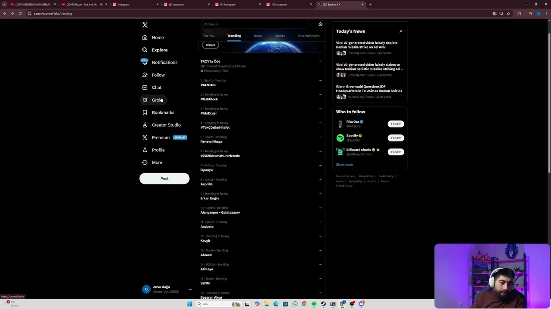The height and width of the screenshot is (309, 551).
Task: Open the Terms of Service link
Action: click(345, 176)
